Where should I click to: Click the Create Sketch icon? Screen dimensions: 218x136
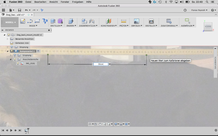(x=23, y=21)
